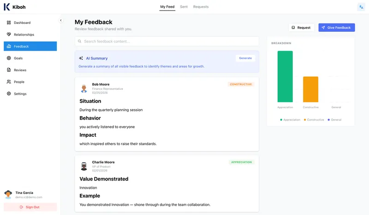Click the Example heading
369x215 pixels.
click(x=89, y=196)
